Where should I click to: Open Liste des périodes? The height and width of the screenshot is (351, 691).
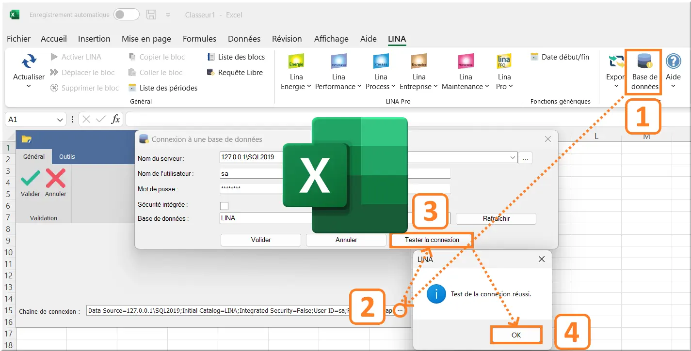tap(163, 88)
